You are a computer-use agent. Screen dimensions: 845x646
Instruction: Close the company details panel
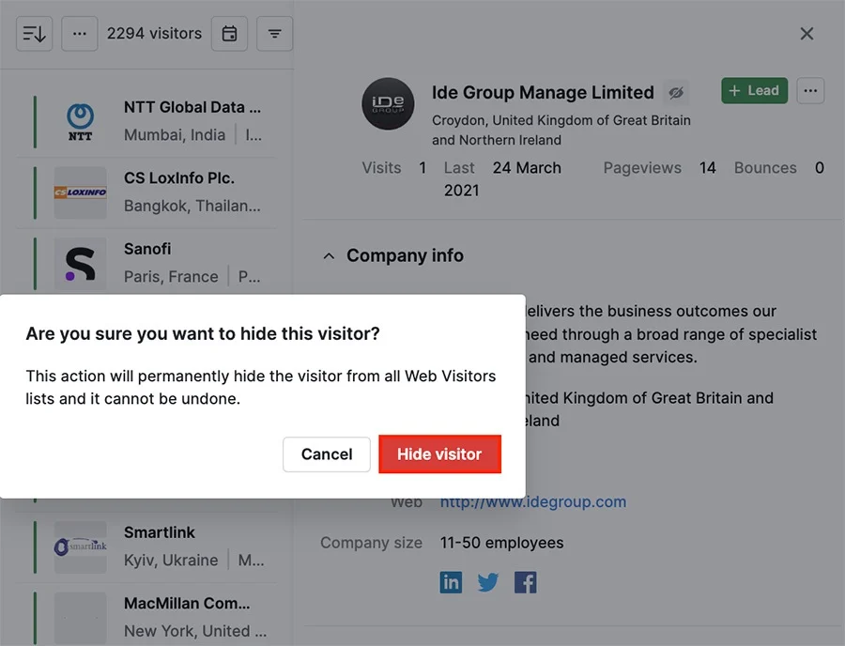(807, 34)
